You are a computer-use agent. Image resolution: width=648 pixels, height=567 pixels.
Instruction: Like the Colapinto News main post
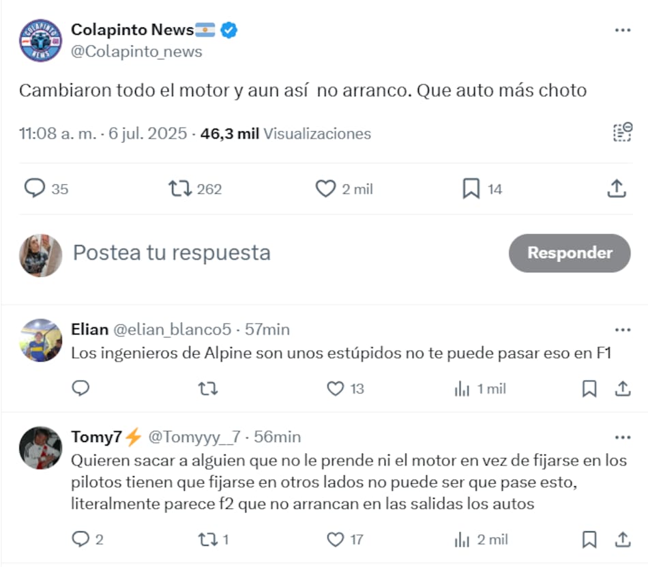(x=325, y=188)
